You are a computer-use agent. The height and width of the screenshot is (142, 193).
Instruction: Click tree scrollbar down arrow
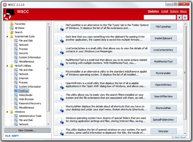[48, 124]
